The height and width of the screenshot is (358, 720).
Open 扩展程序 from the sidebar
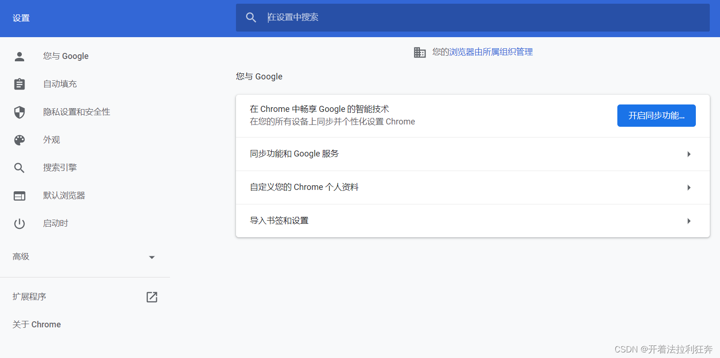click(29, 297)
